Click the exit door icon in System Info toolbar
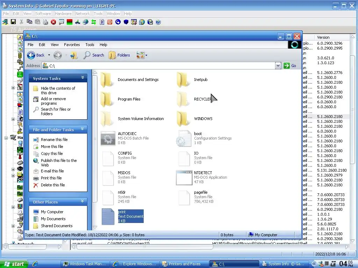The width and height of the screenshot is (358, 268). [5, 22]
